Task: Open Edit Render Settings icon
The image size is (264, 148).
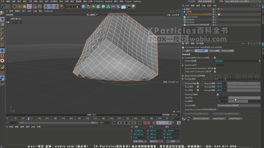Action: point(77,6)
